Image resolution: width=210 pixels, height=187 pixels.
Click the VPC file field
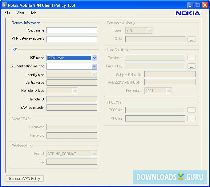(155, 118)
